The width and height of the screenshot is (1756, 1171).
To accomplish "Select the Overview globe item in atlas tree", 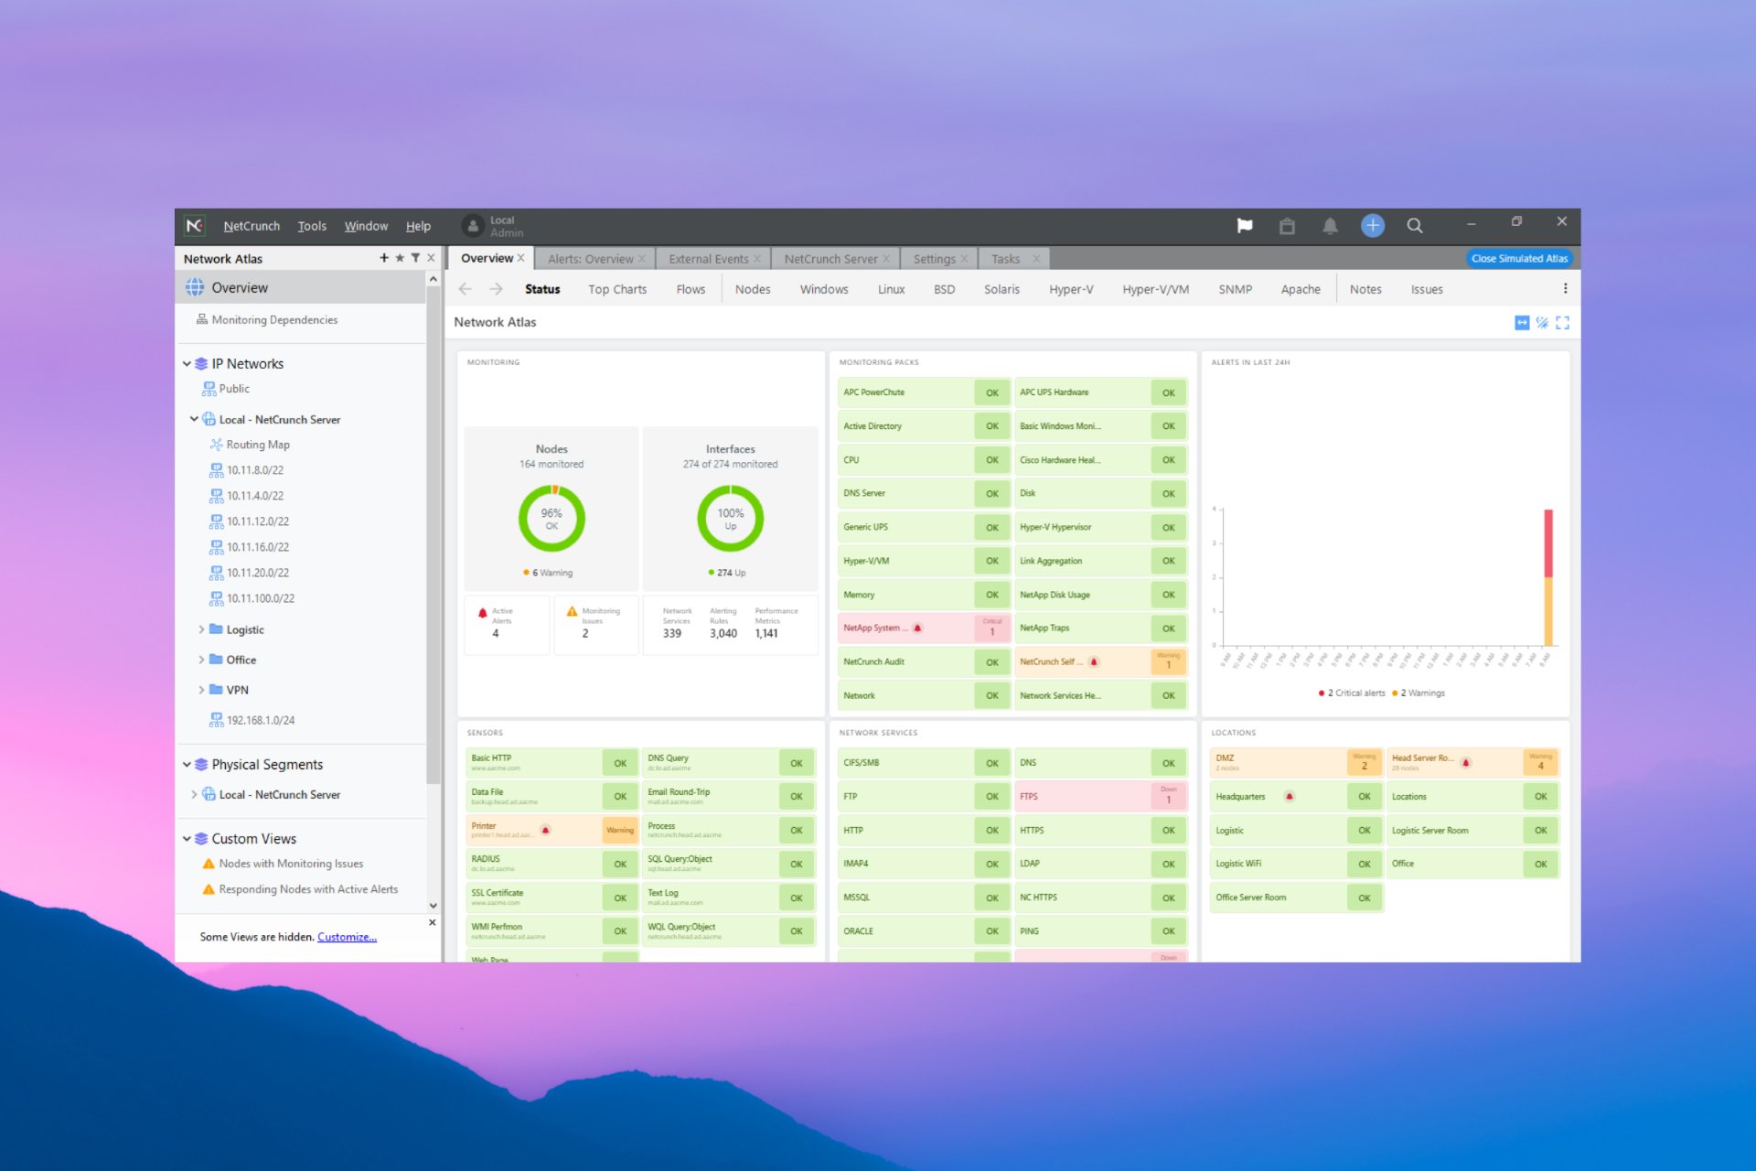I will click(300, 287).
